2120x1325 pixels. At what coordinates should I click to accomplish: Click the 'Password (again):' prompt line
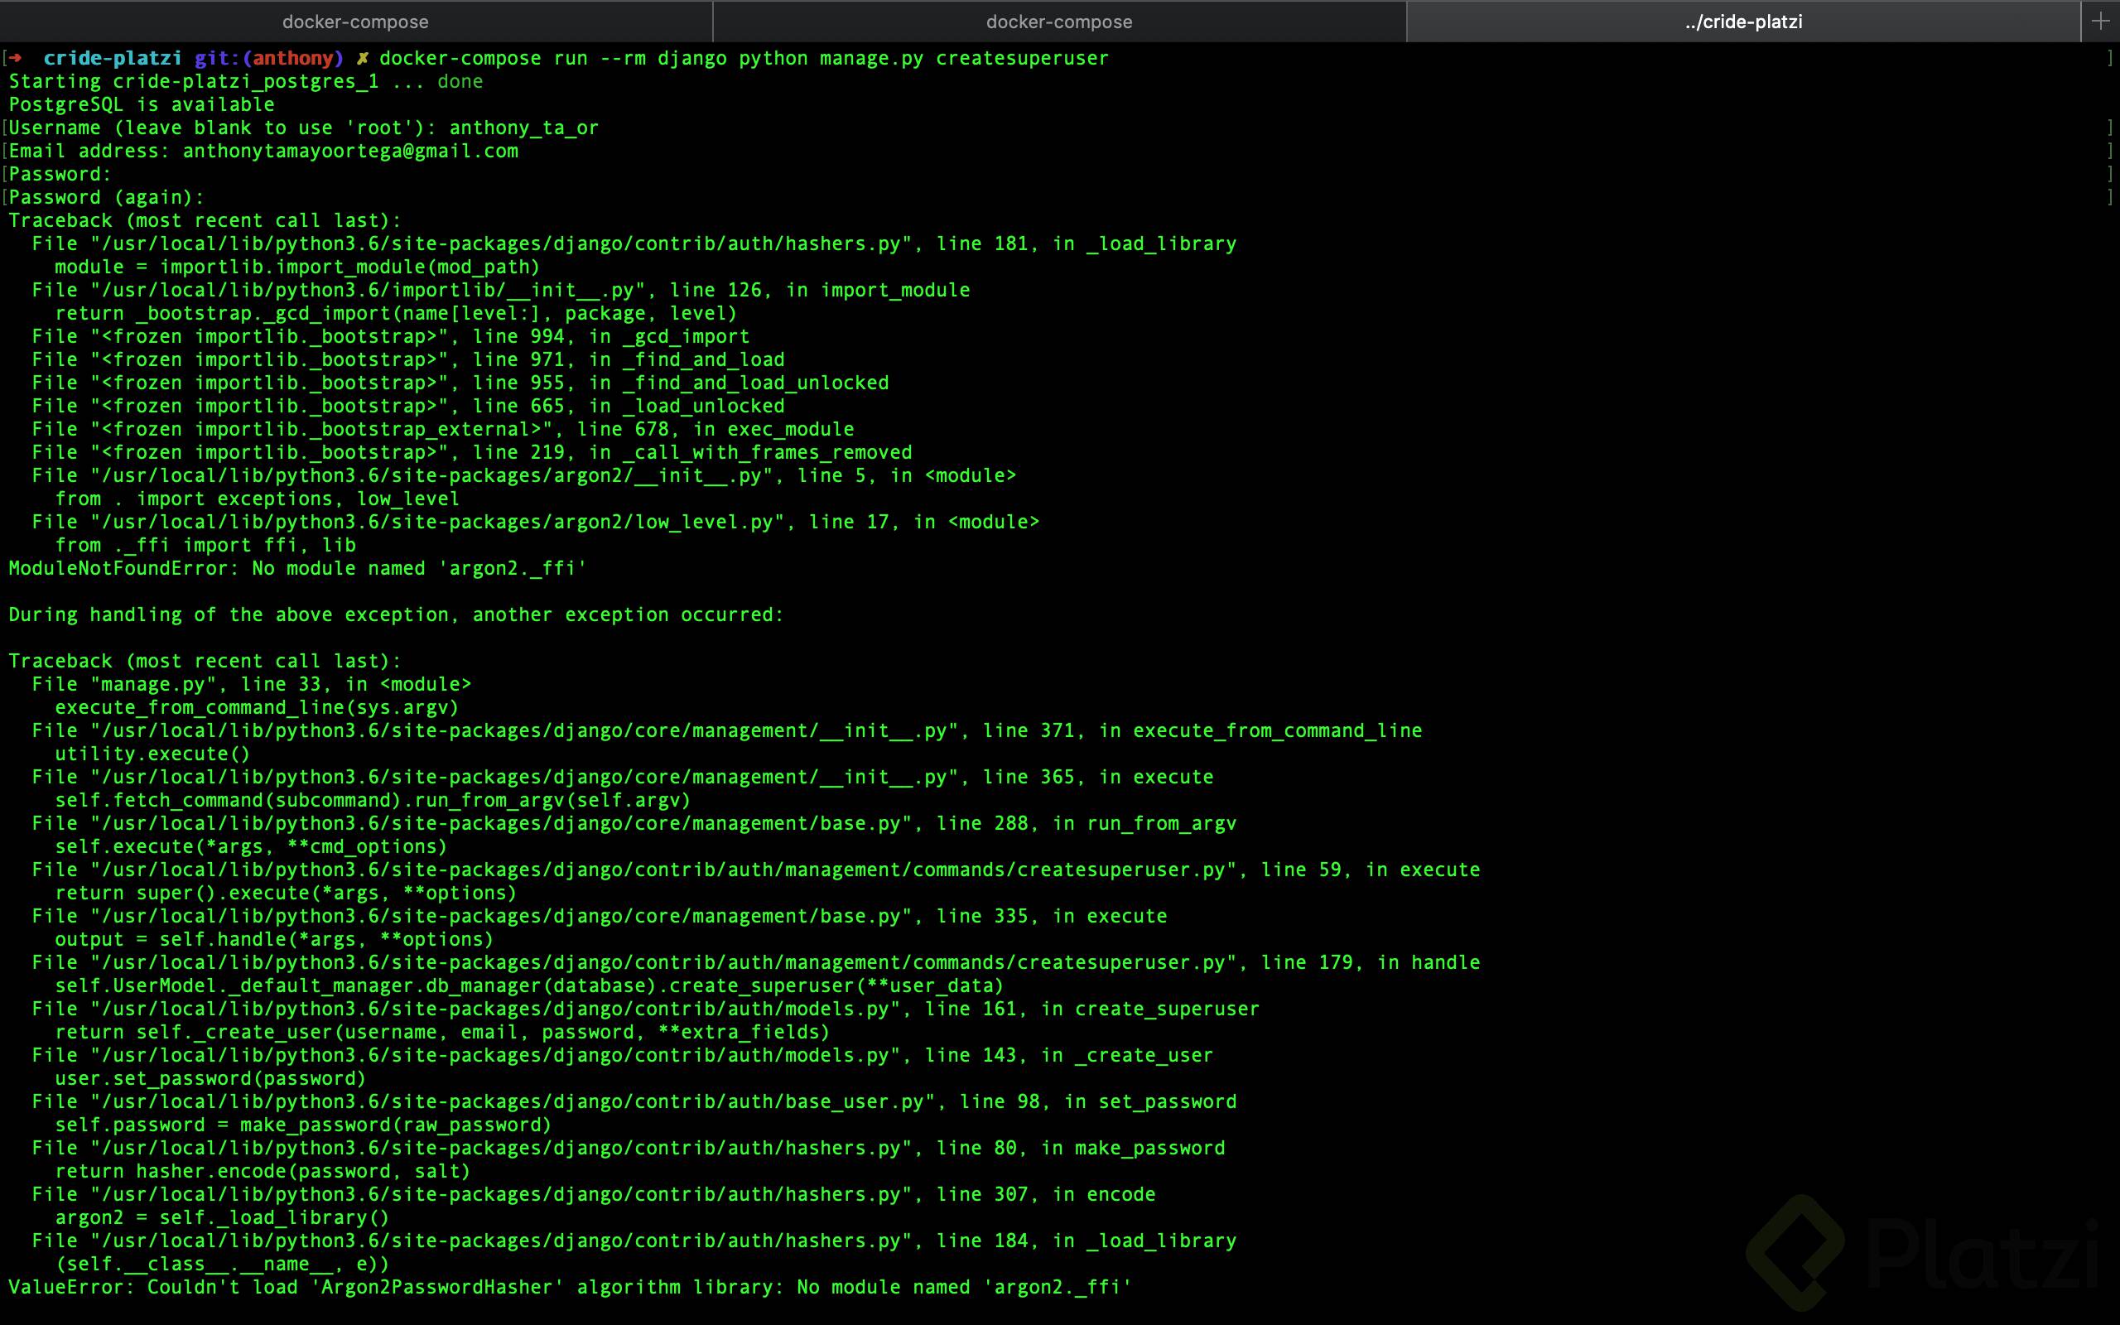click(106, 197)
